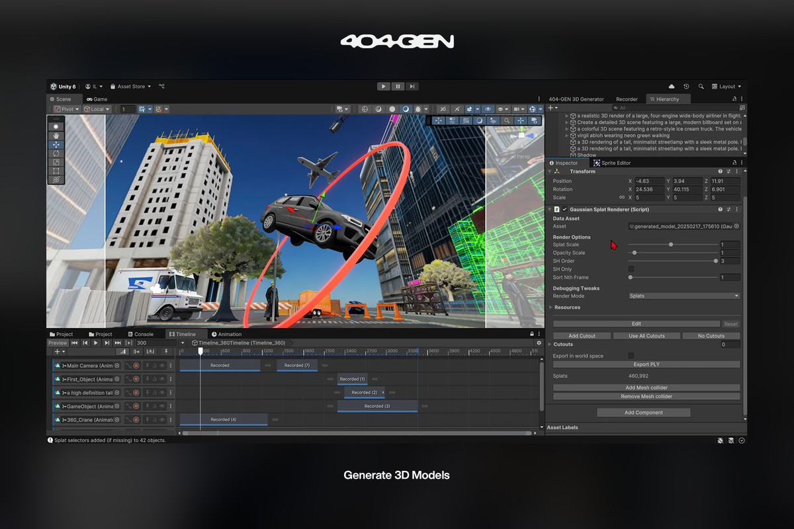Switch to the Sprite Editor tab
Screen dimensions: 794x529
[613, 163]
